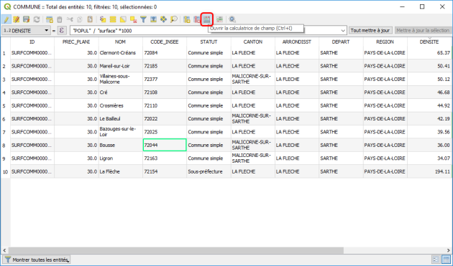Viewport: 453px width, 266px height.
Task: Sort by the ID column header
Action: pos(32,42)
